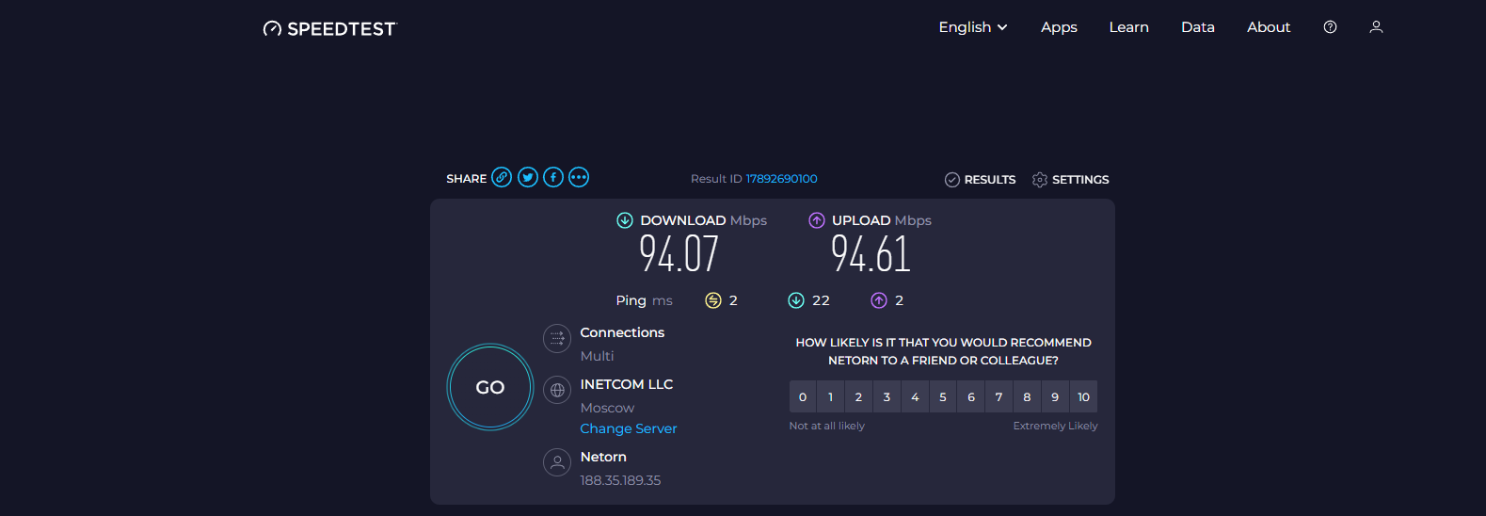Screen dimensions: 1486x516
Task: Click the upload arrow icon by UPLOAD
Action: pyautogui.click(x=817, y=220)
